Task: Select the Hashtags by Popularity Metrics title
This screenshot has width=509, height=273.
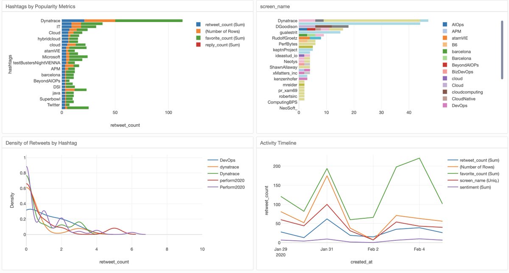Action: (x=41, y=6)
